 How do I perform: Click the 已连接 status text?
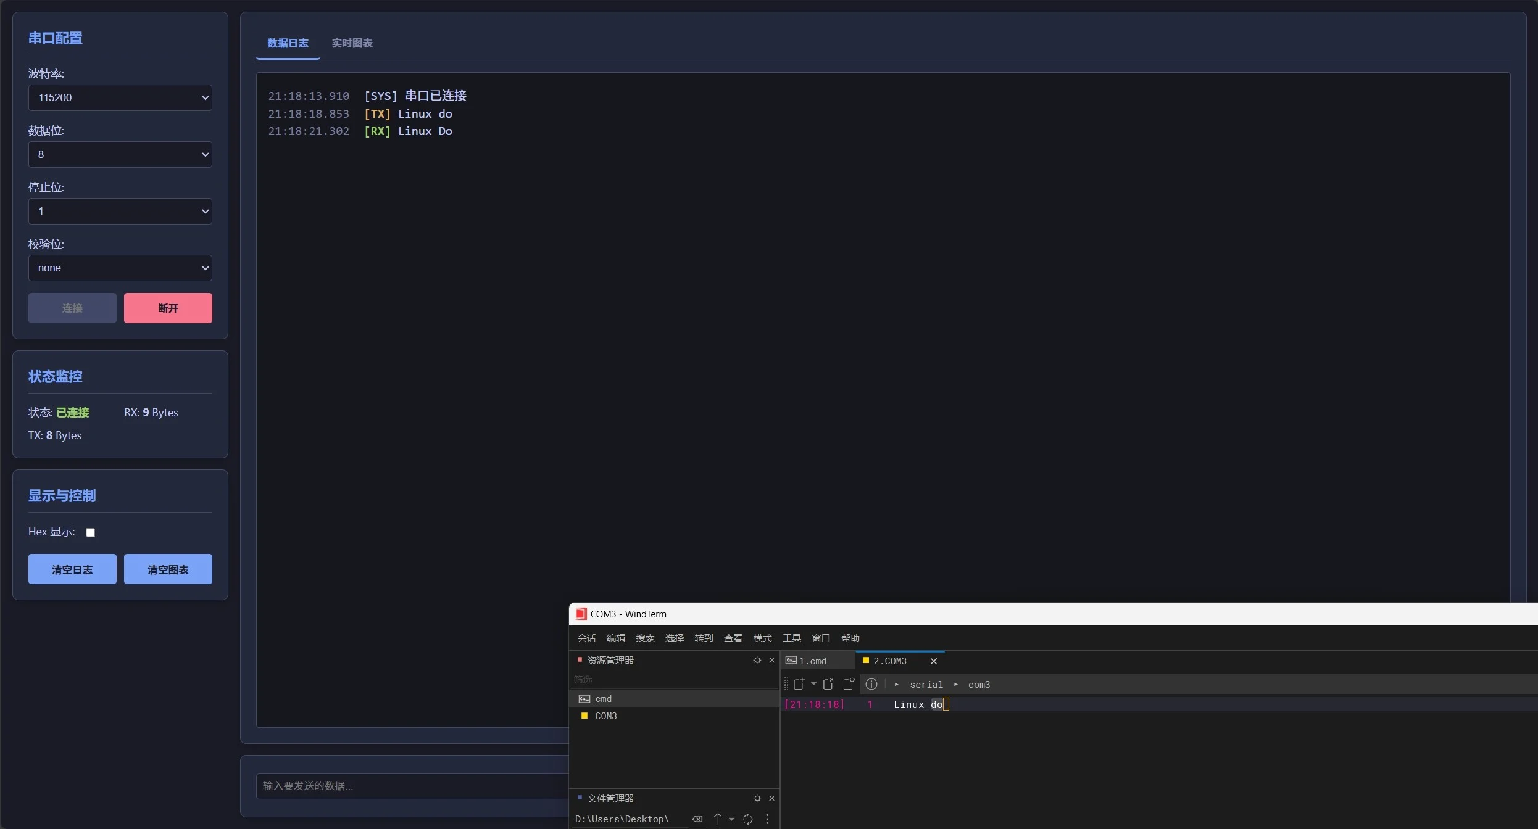click(73, 412)
